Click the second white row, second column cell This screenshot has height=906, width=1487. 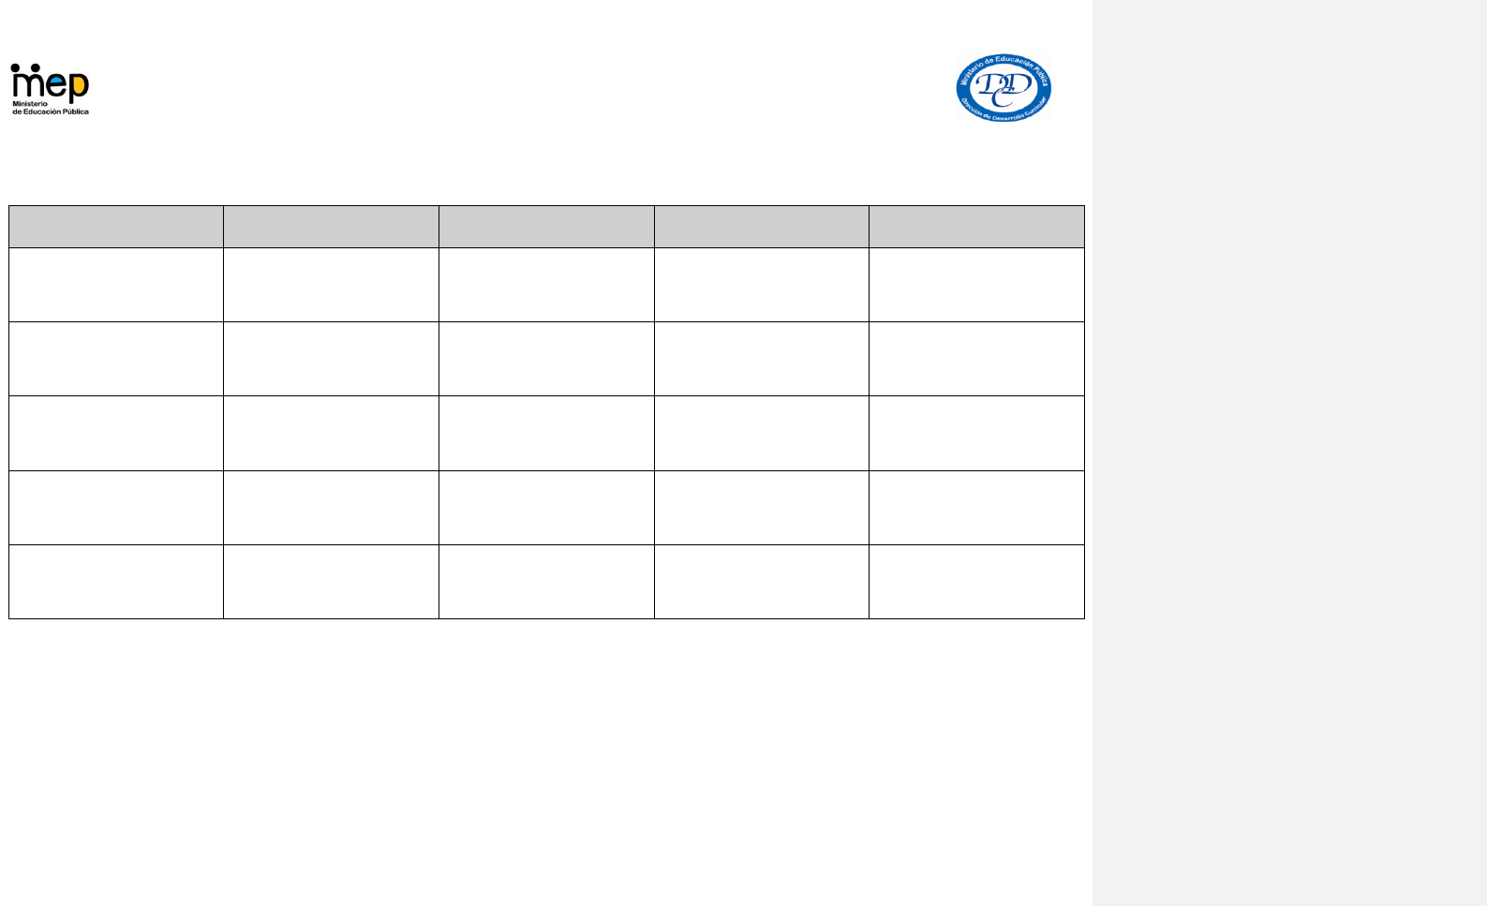point(331,359)
